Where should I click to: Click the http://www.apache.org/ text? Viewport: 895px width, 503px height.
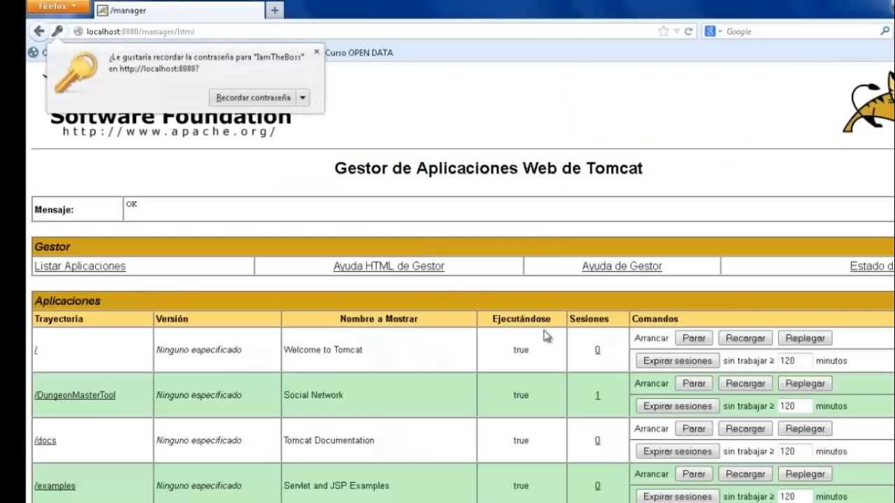coord(170,132)
